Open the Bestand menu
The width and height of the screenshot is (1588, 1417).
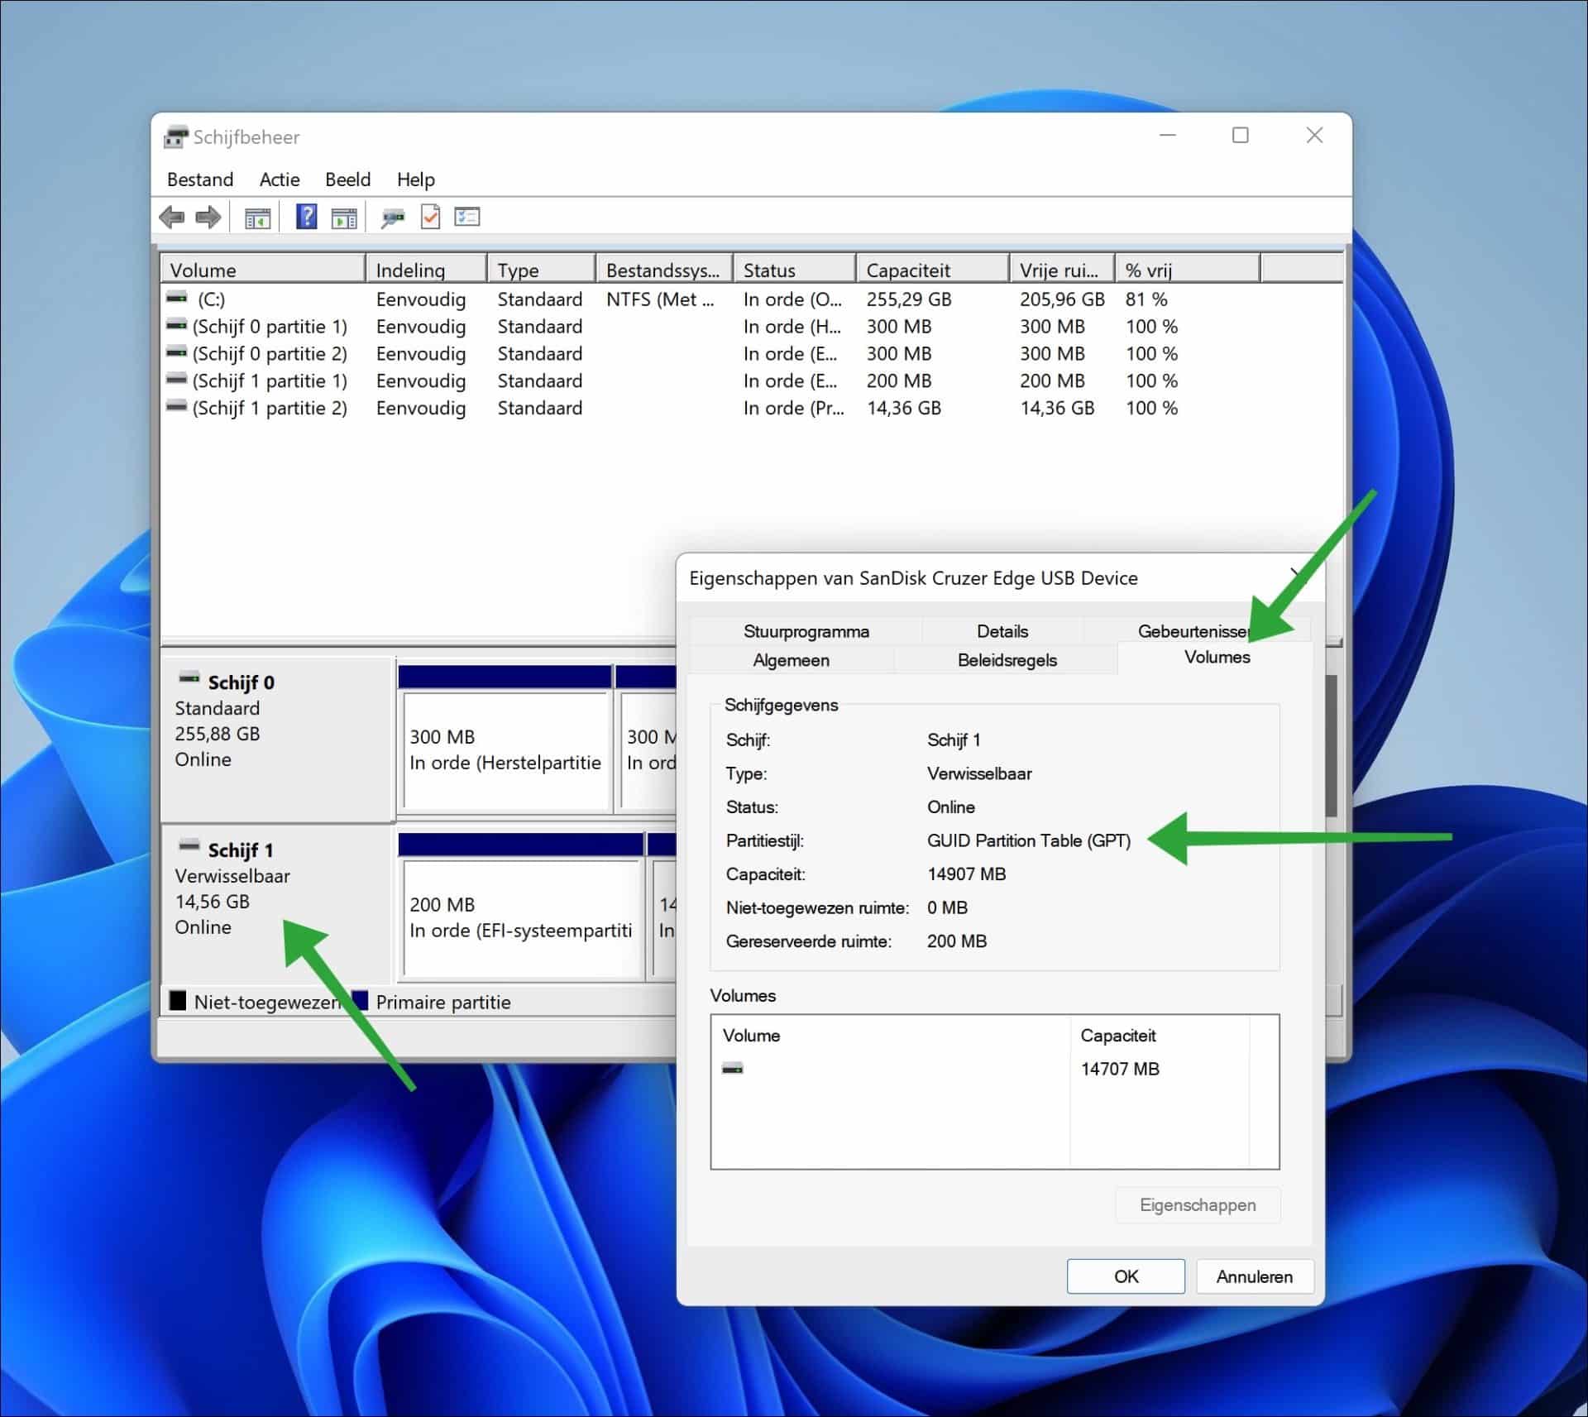pyautogui.click(x=199, y=180)
